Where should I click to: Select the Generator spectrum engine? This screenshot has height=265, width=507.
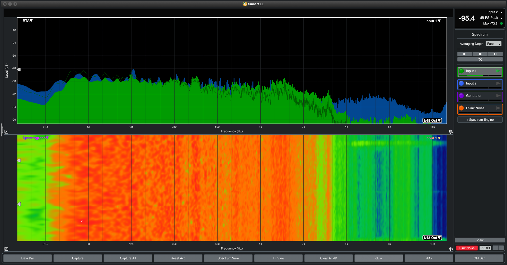tap(480, 97)
